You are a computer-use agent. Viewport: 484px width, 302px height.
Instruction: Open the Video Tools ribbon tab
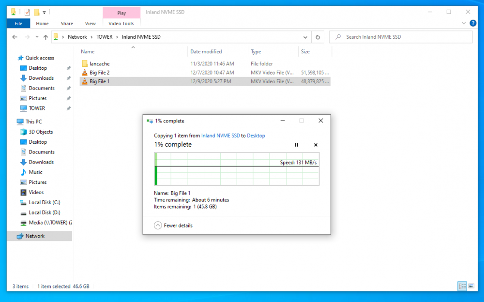click(121, 23)
